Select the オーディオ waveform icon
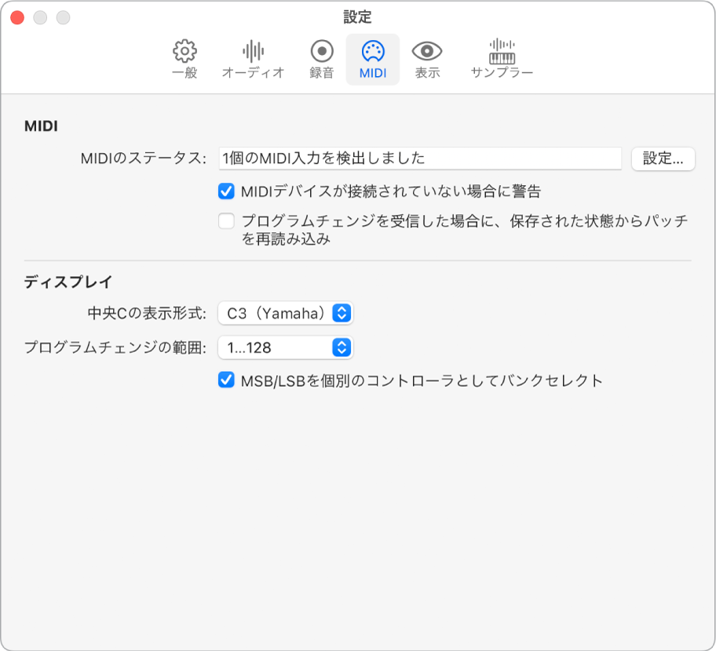 [251, 59]
